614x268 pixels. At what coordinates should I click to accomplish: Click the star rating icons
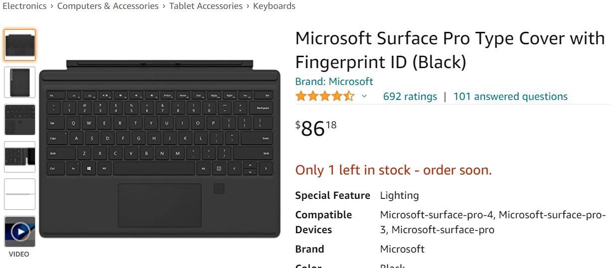(x=324, y=96)
